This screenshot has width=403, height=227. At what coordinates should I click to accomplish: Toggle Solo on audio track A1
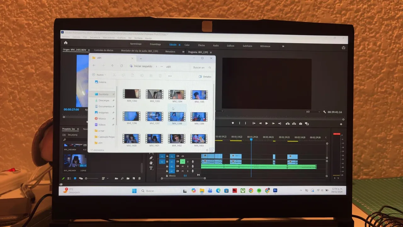point(188,161)
